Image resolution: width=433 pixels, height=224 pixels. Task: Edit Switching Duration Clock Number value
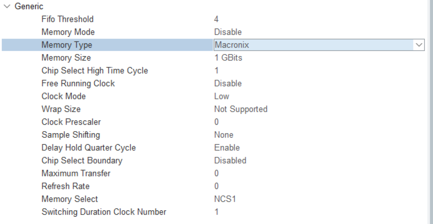tap(216, 212)
